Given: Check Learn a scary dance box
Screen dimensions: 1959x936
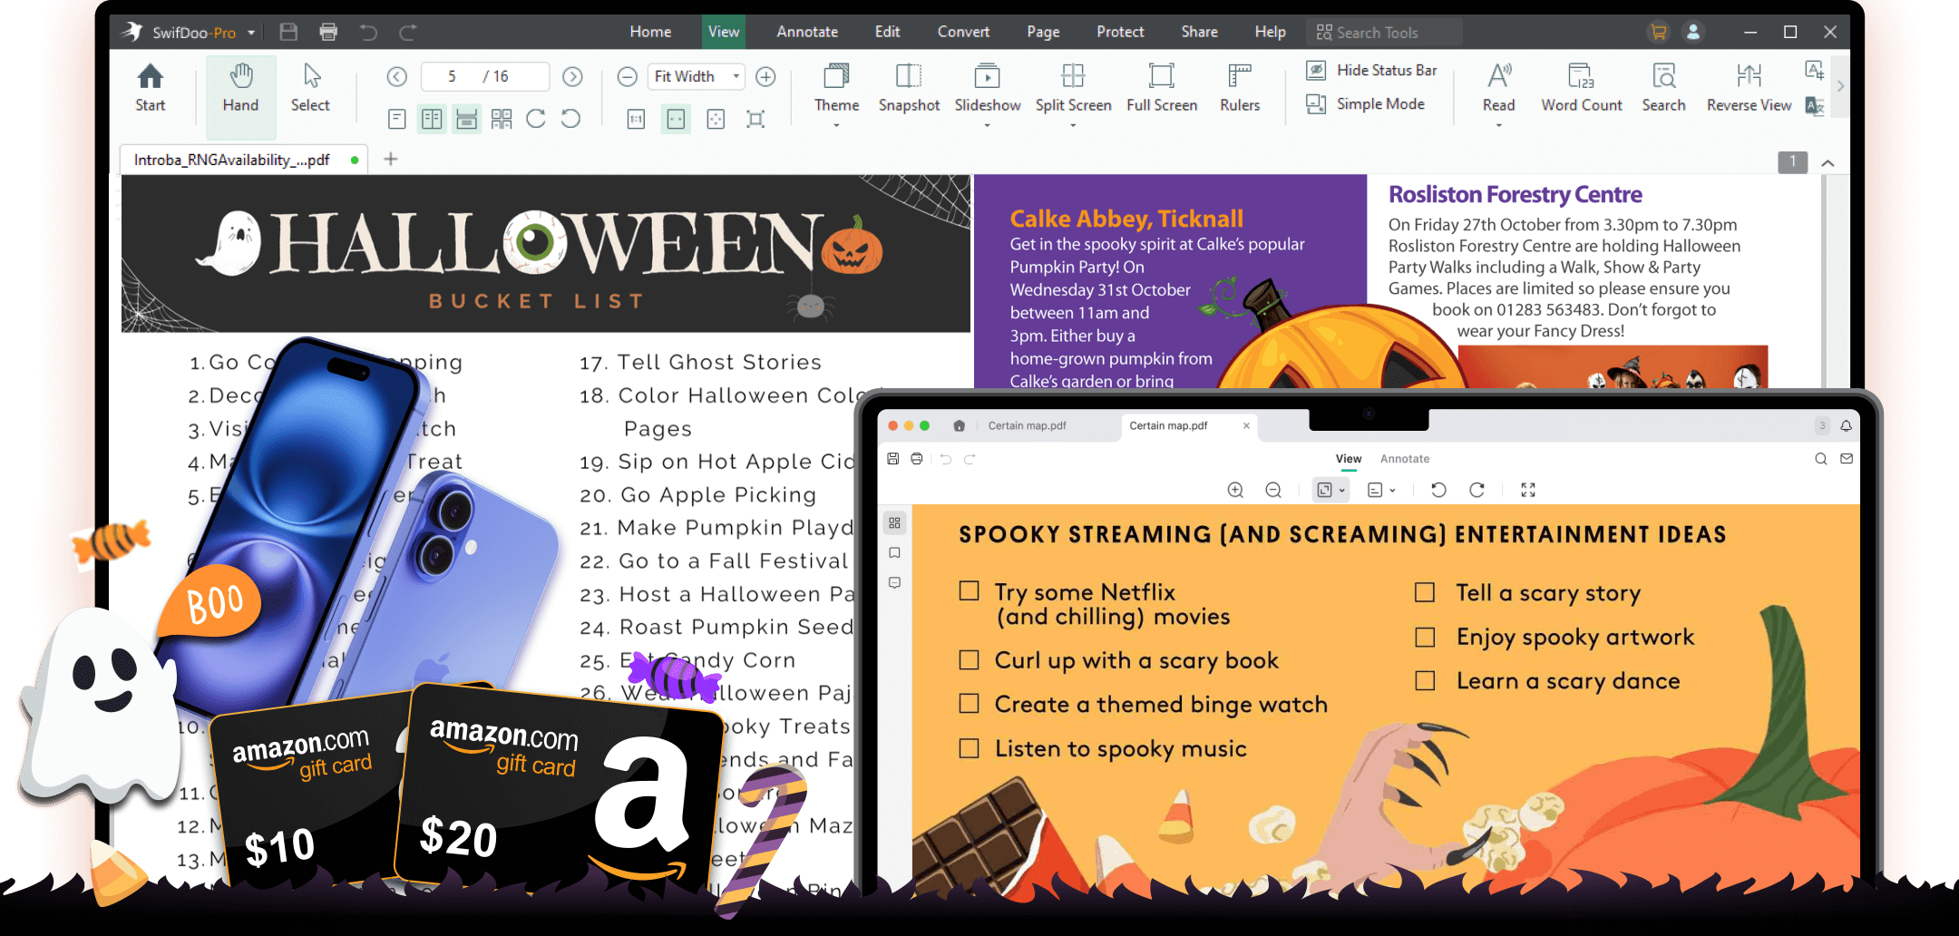Looking at the screenshot, I should (1425, 681).
